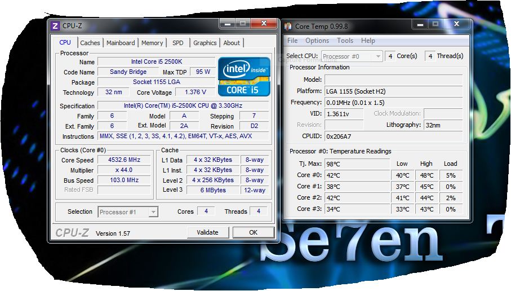
Task: Select the SPD tab
Action: (x=177, y=43)
